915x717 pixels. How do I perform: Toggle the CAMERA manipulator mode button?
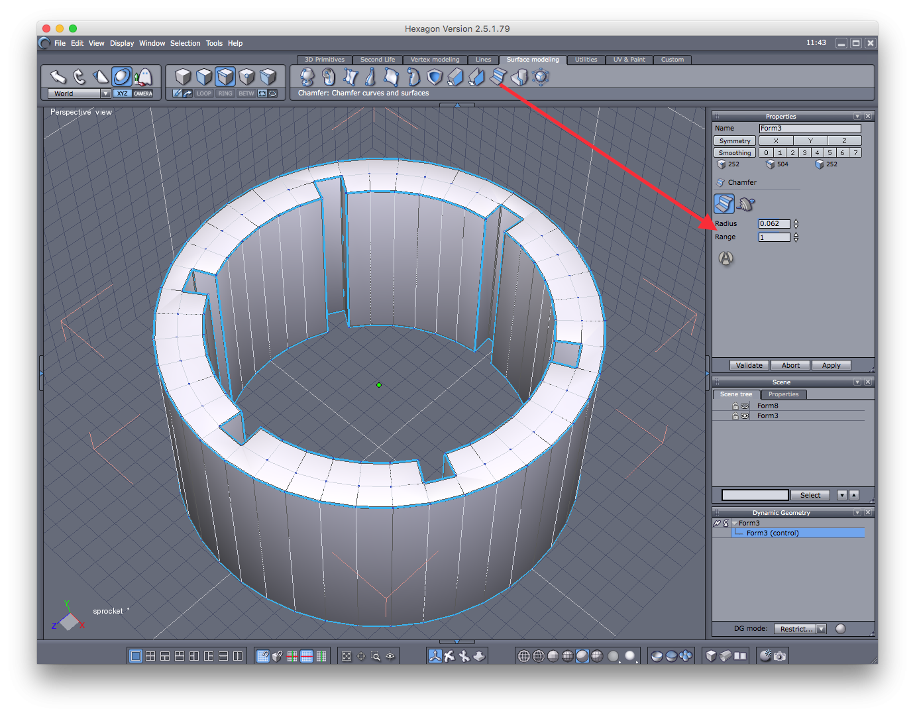pyautogui.click(x=143, y=93)
